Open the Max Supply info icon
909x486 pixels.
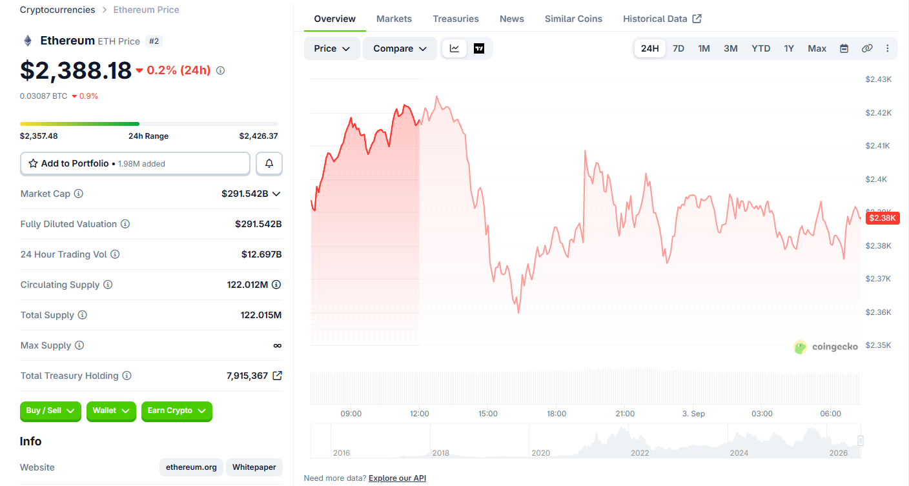tap(79, 345)
